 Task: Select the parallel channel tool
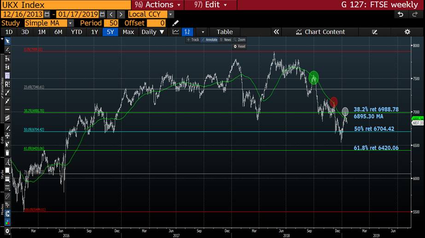(7, 118)
